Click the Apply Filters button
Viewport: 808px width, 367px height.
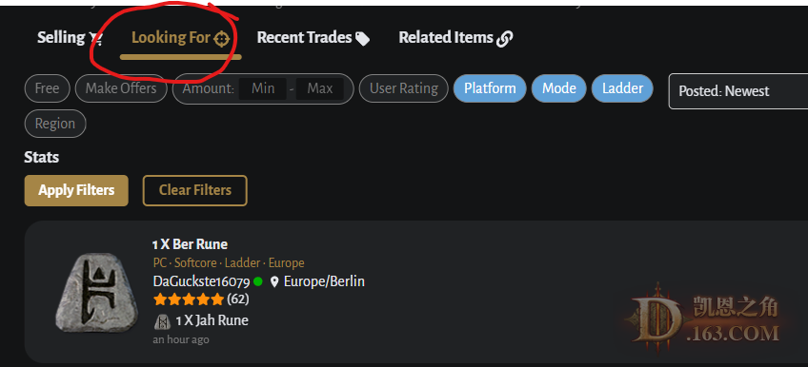click(x=76, y=191)
